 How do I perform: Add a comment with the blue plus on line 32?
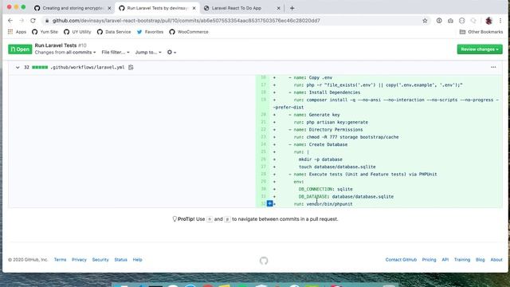(269, 204)
